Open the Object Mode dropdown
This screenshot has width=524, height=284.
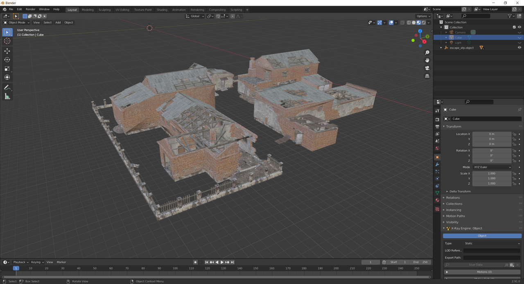point(17,22)
